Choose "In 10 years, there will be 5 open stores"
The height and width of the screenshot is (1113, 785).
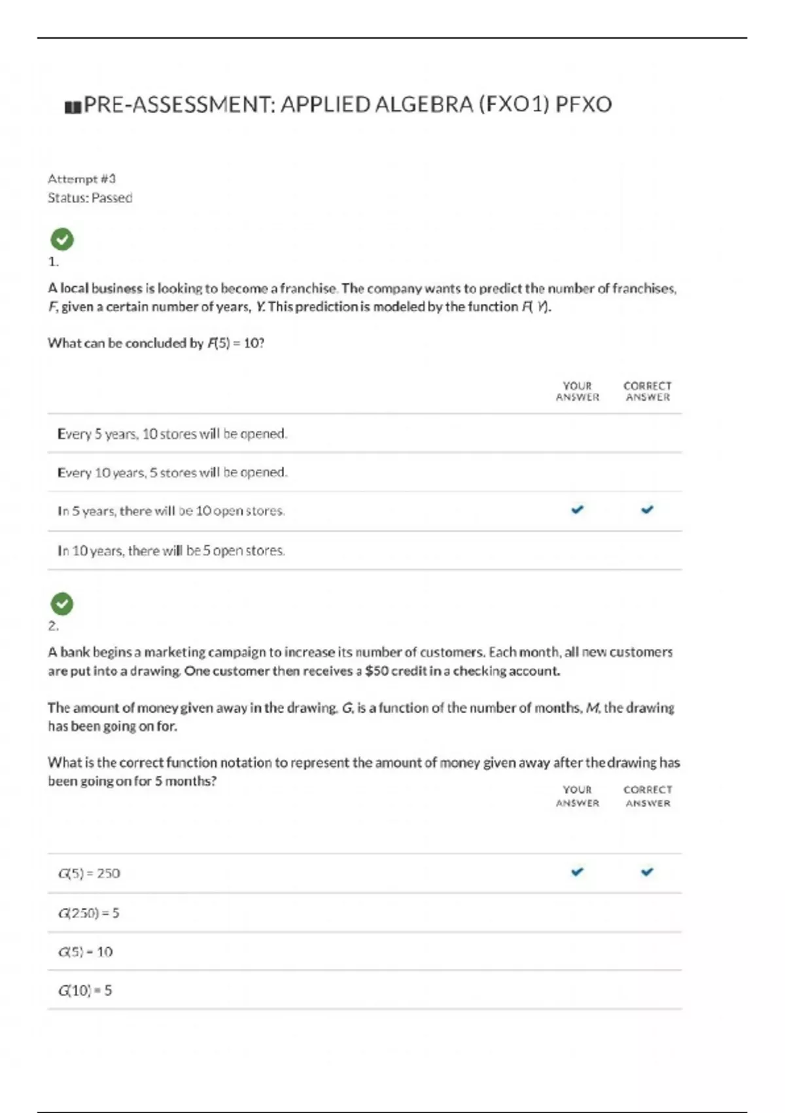[x=171, y=551]
